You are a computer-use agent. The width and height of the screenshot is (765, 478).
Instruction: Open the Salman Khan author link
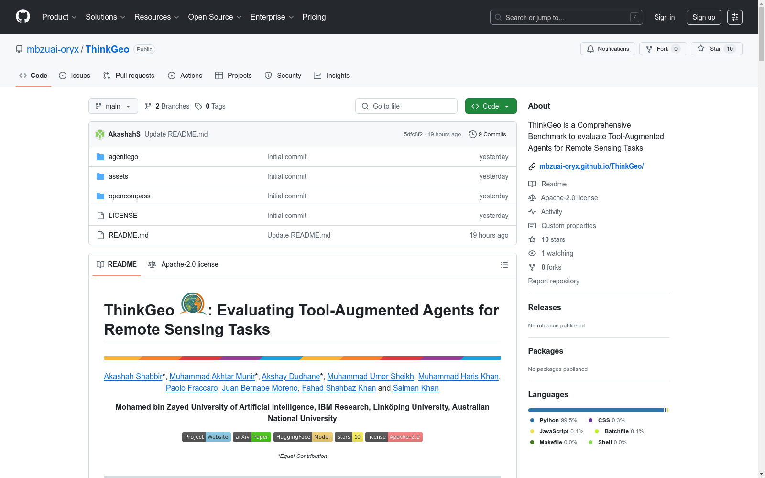(x=416, y=388)
